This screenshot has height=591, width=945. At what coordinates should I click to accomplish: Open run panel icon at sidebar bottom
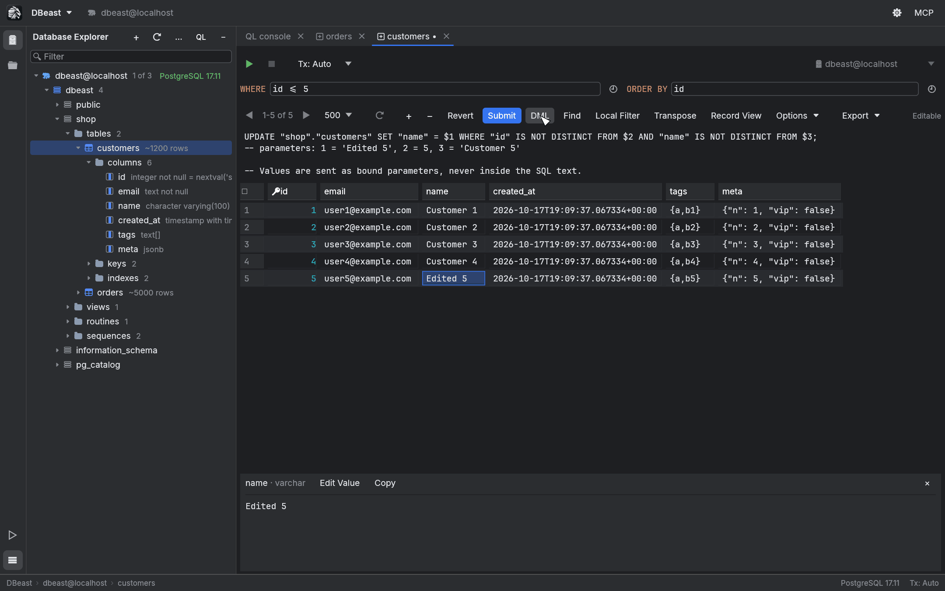(x=13, y=535)
